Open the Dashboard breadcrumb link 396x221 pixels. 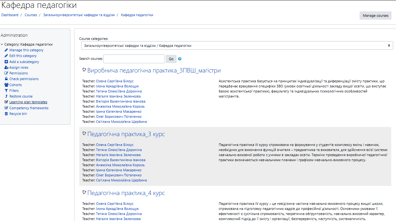[10, 15]
